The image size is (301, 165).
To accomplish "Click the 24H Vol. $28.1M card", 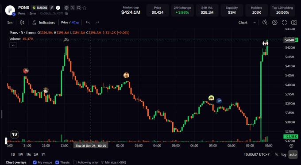I will [207, 10].
